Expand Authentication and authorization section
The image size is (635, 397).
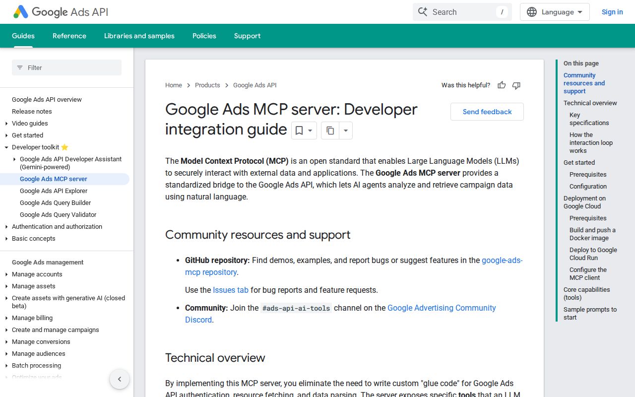[6, 227]
